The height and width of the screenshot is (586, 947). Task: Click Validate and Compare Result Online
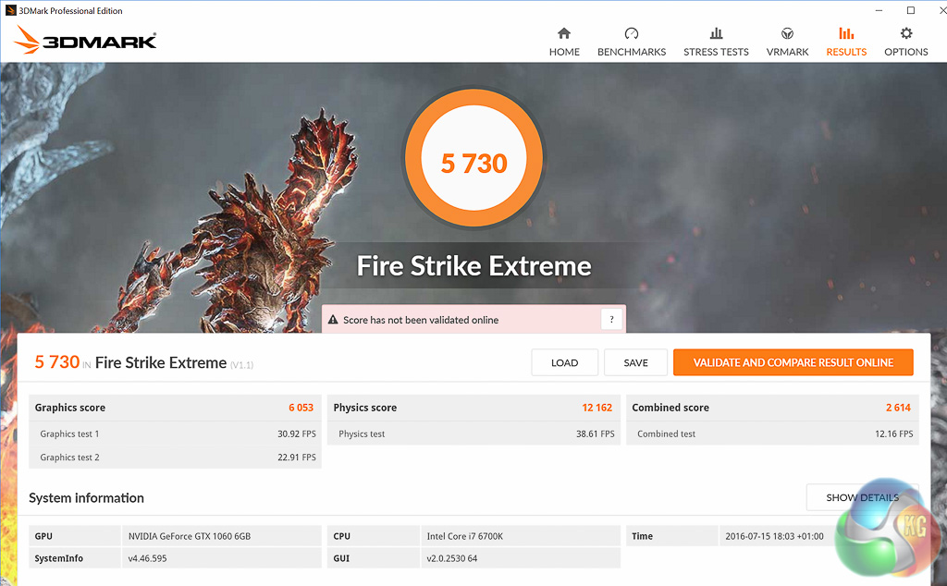click(x=793, y=362)
